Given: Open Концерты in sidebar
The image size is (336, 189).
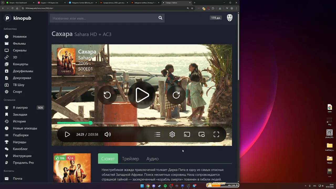Looking at the screenshot, I should point(20,64).
